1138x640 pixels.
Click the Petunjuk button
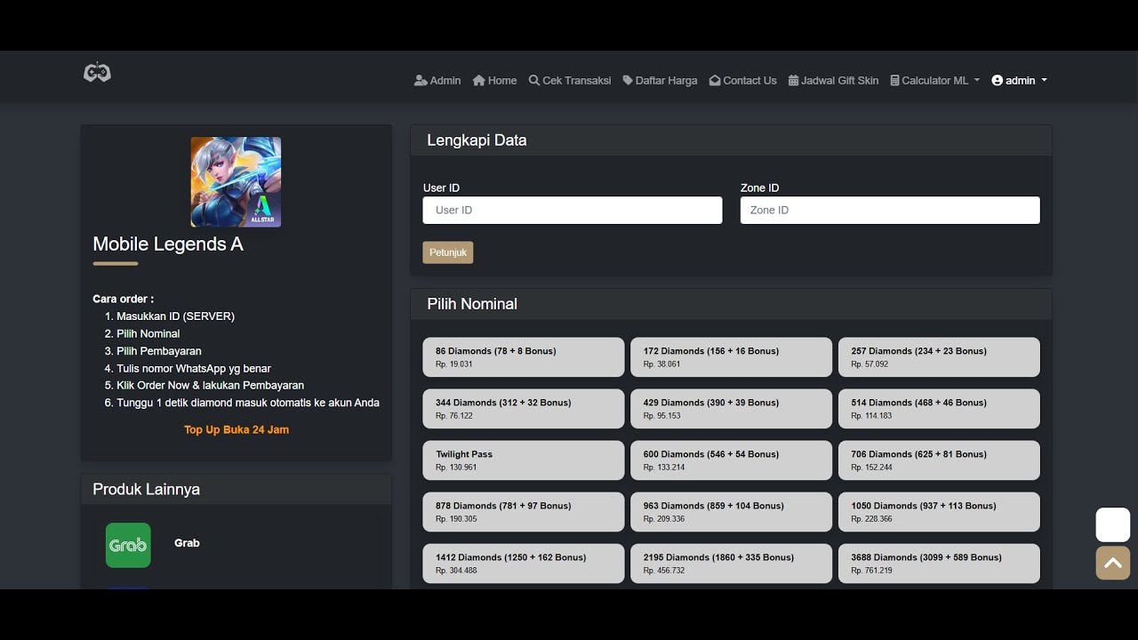tap(448, 252)
